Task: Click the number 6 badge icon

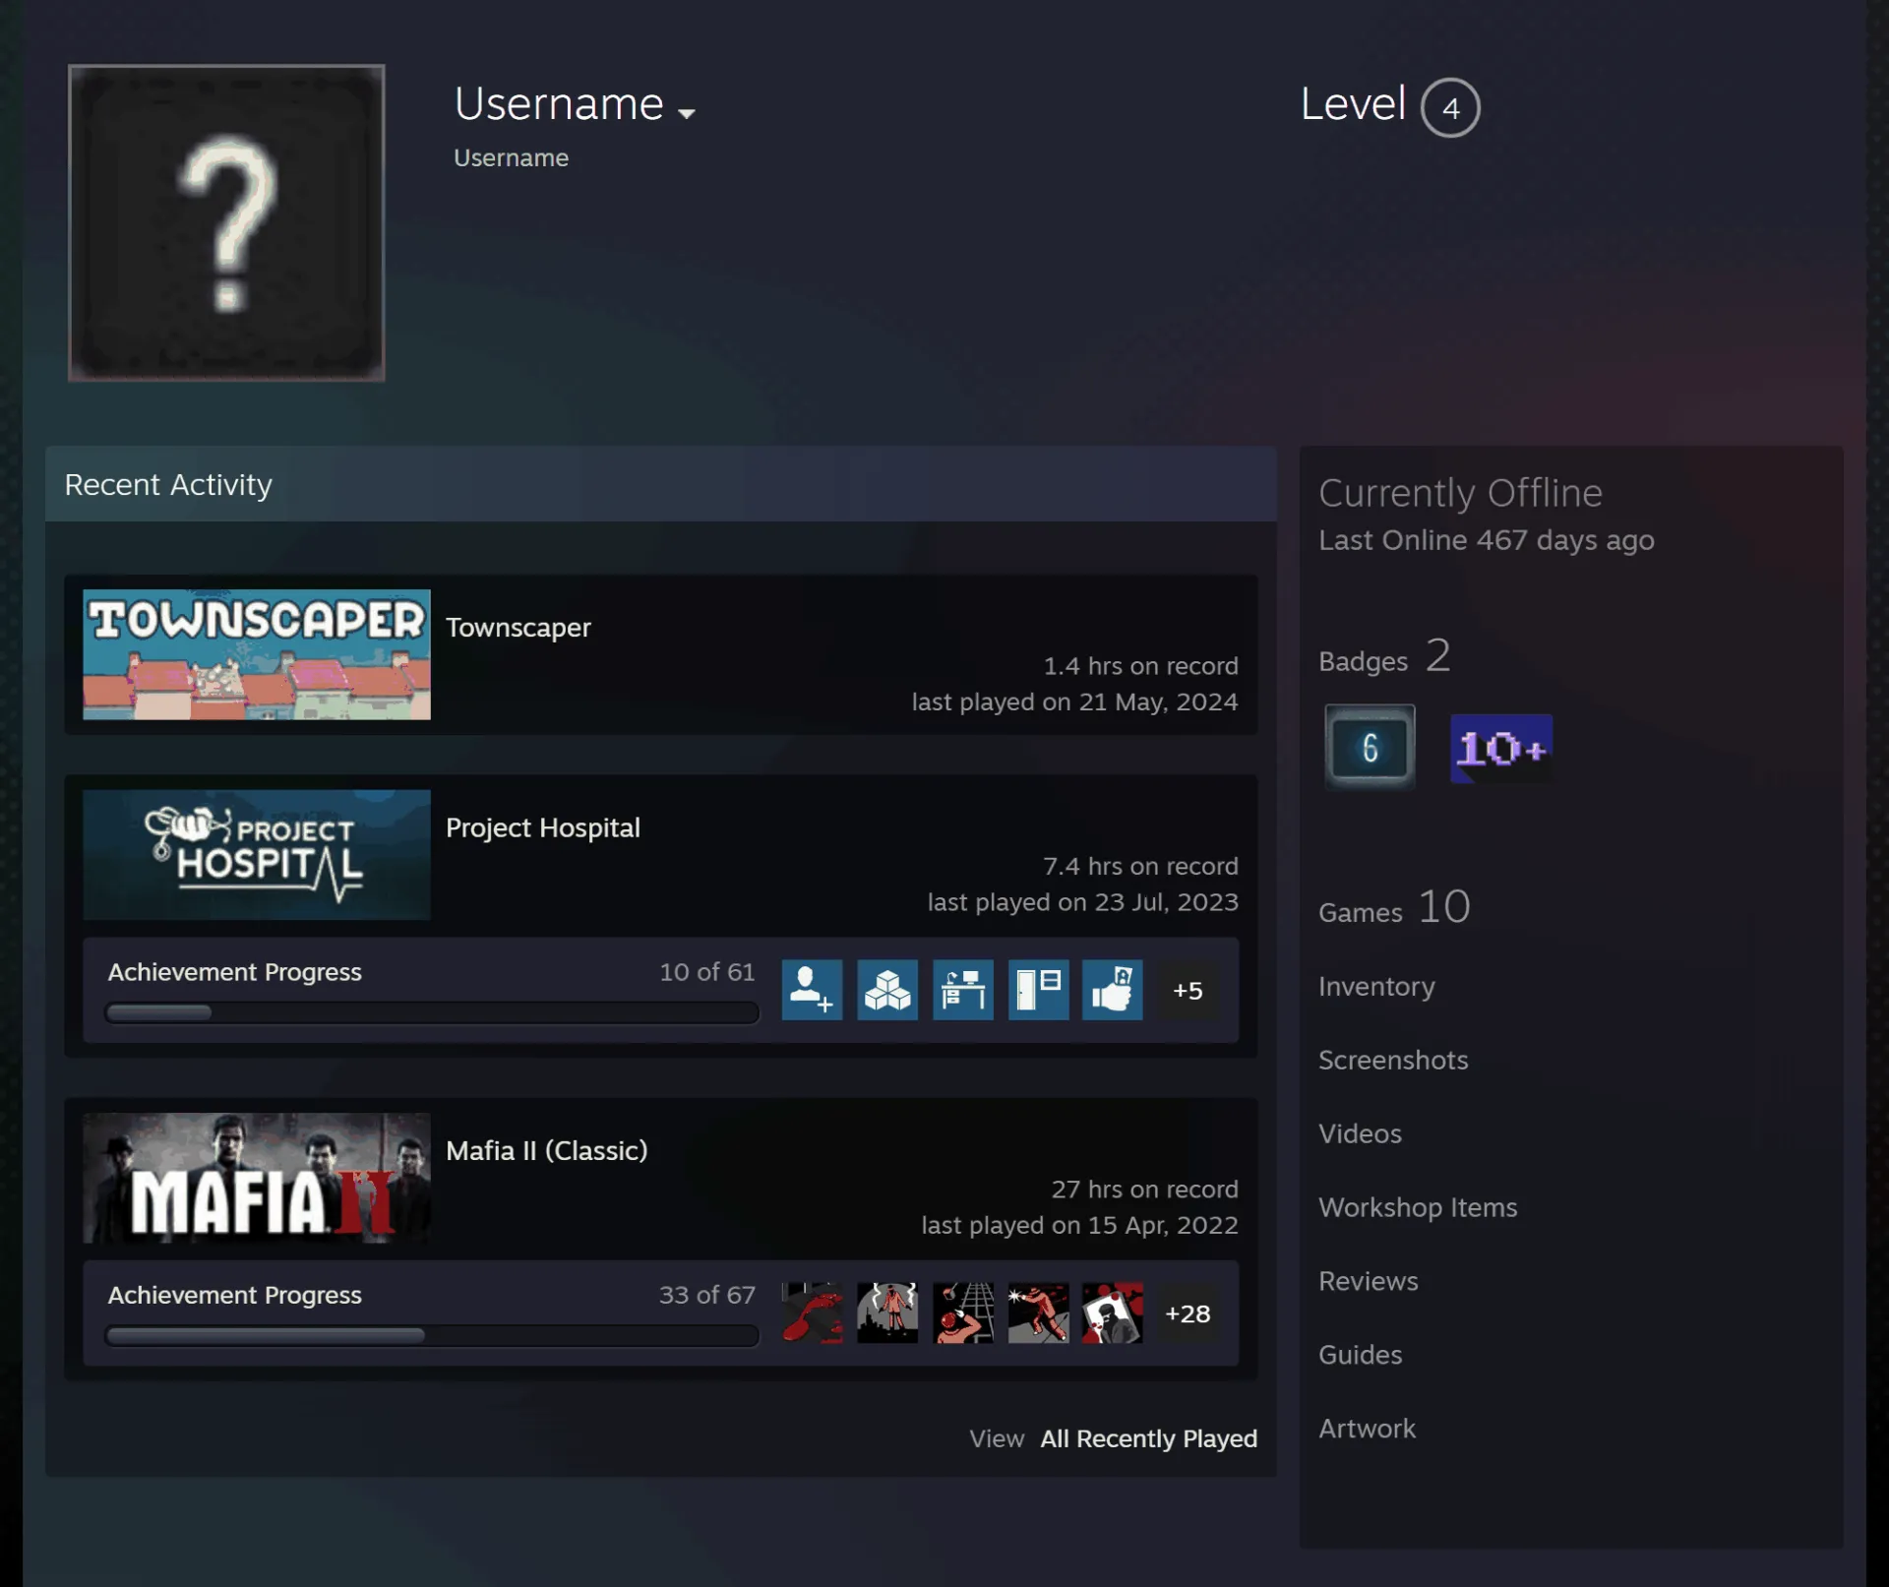Action: tap(1370, 748)
